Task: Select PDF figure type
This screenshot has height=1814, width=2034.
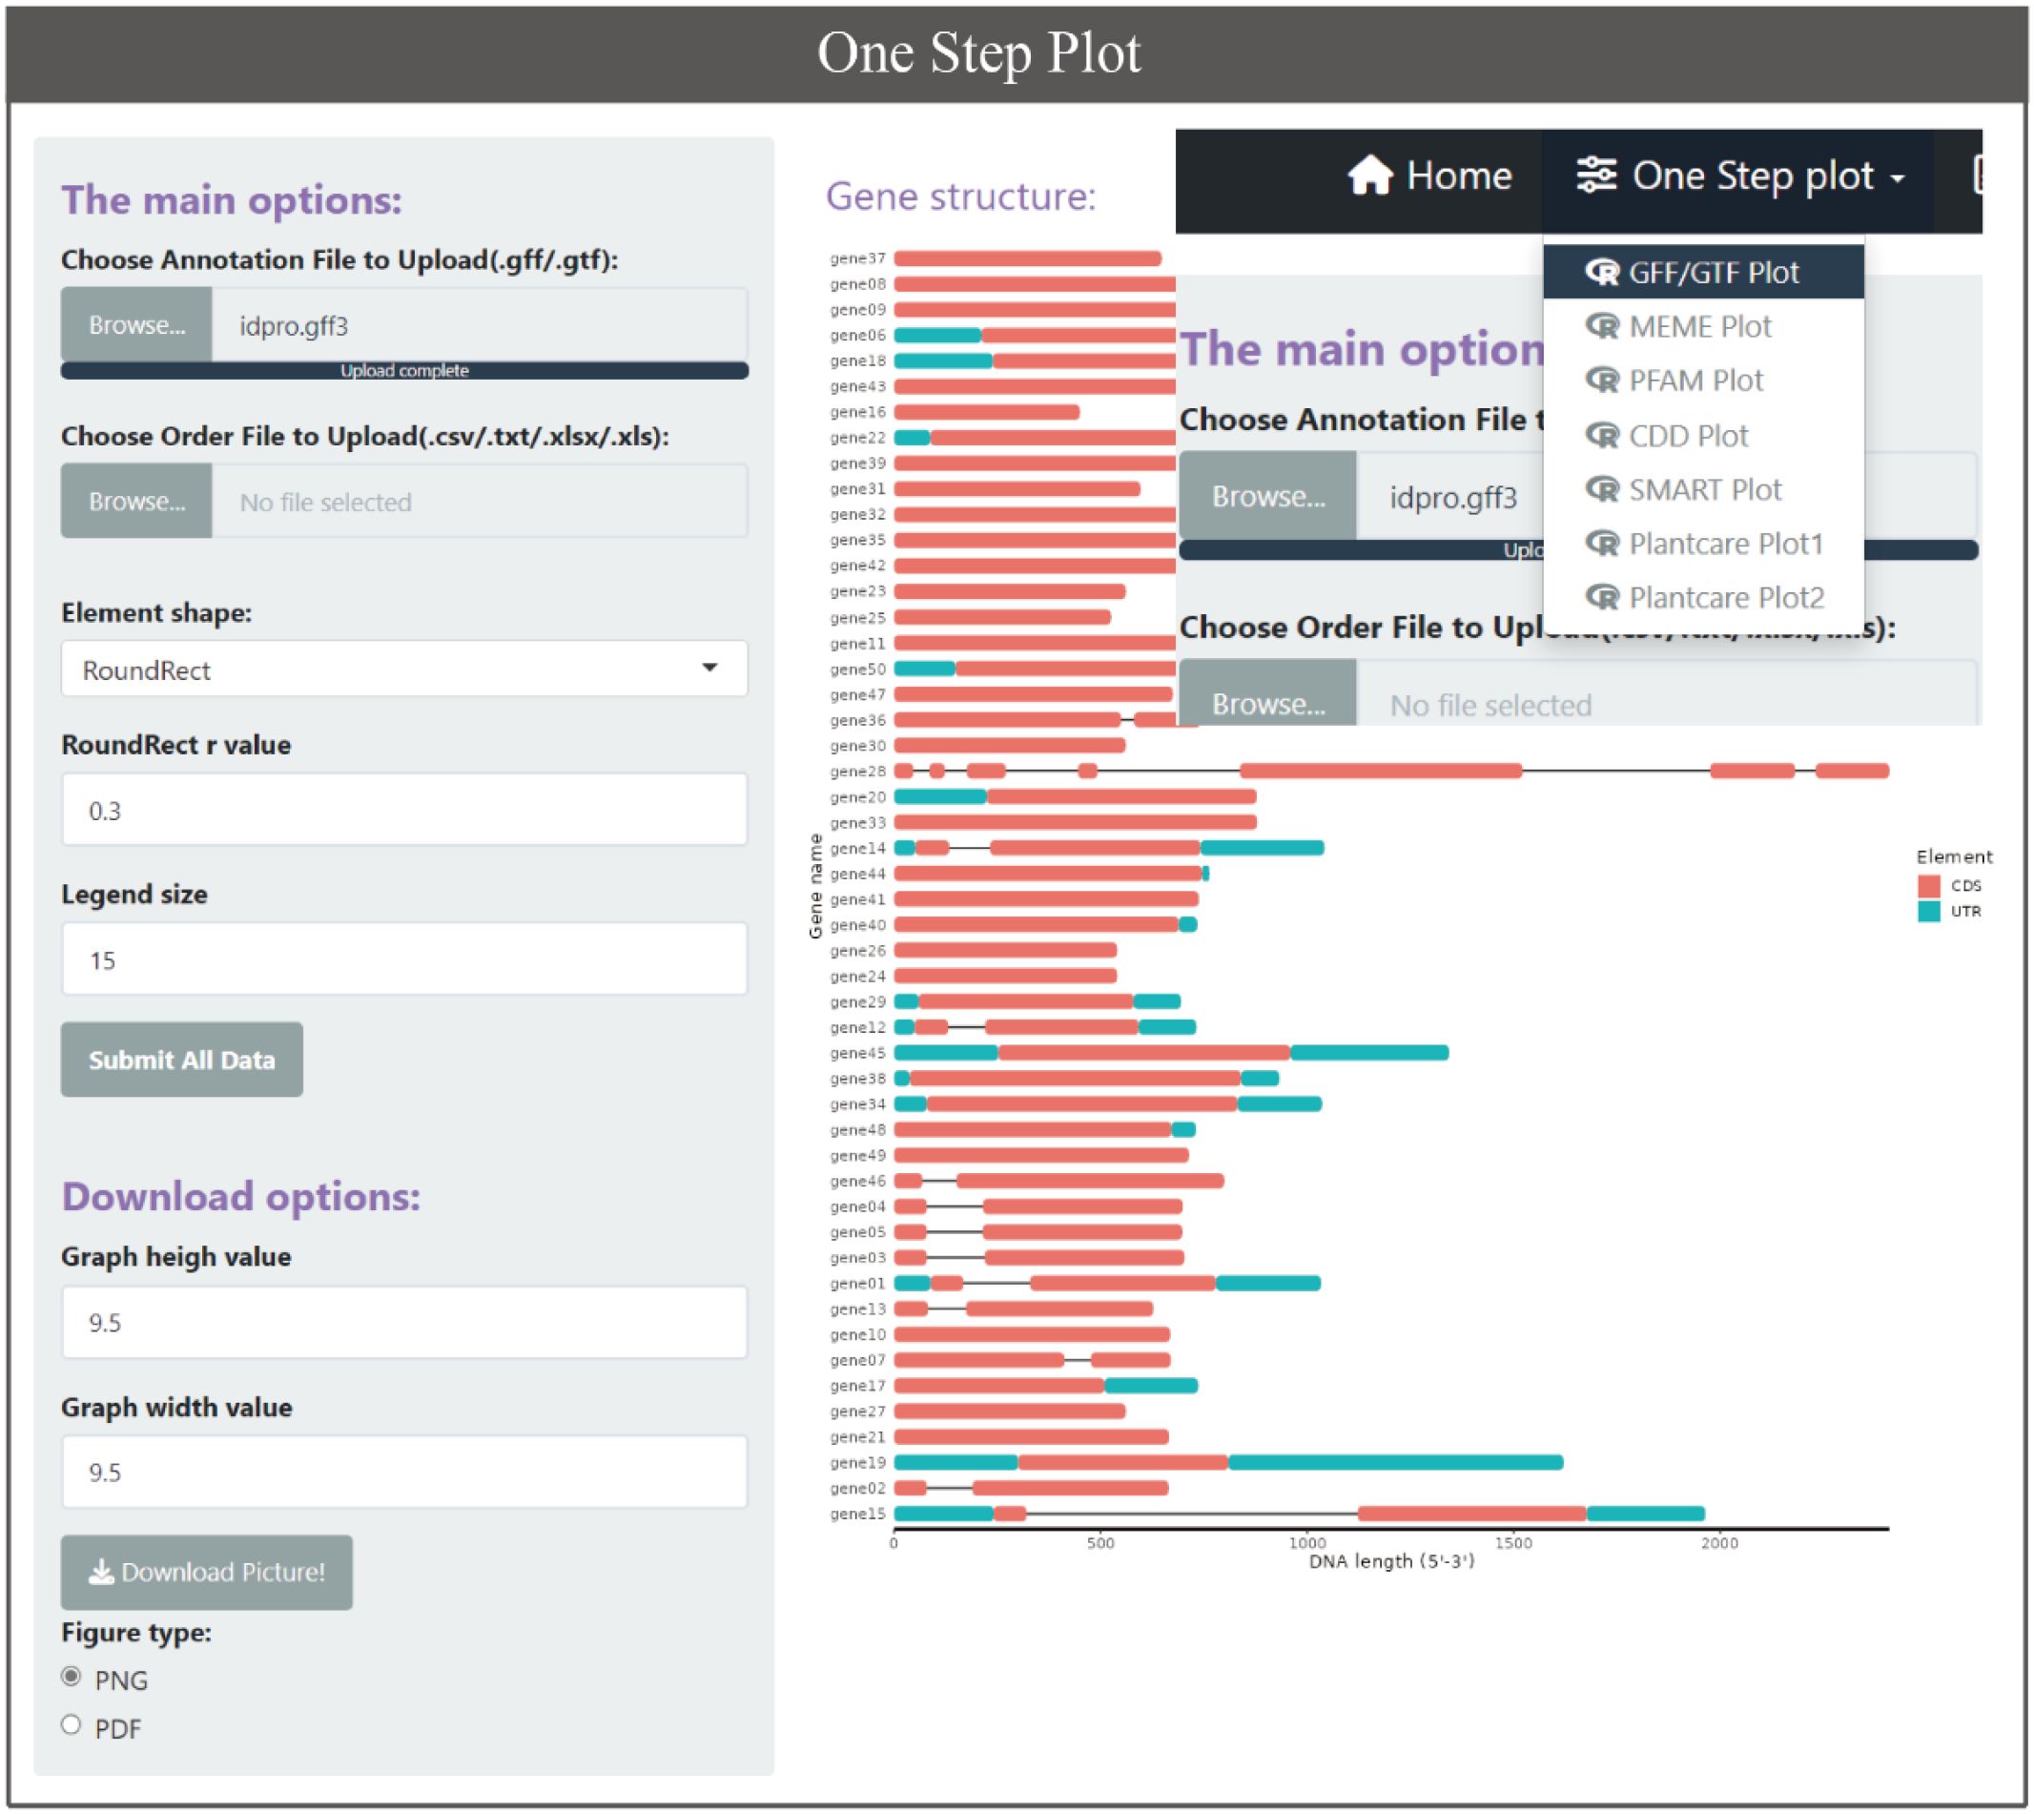Action: tap(71, 1724)
